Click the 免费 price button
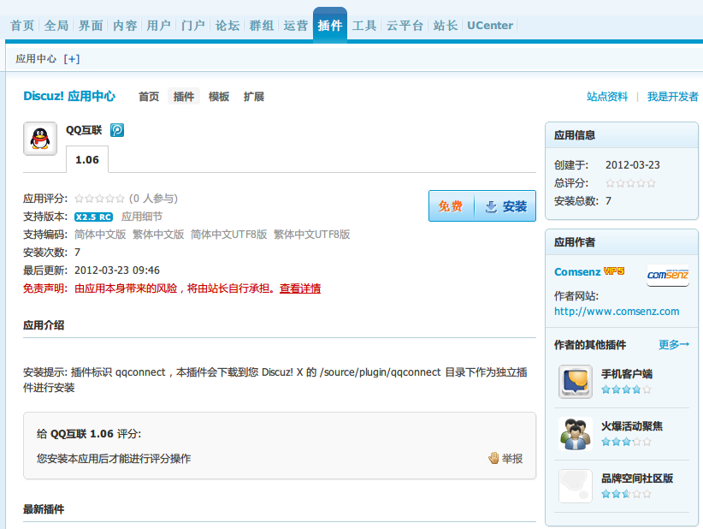This screenshot has height=529, width=703. [451, 206]
